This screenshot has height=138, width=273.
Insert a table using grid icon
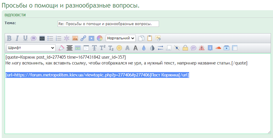tap(234, 48)
